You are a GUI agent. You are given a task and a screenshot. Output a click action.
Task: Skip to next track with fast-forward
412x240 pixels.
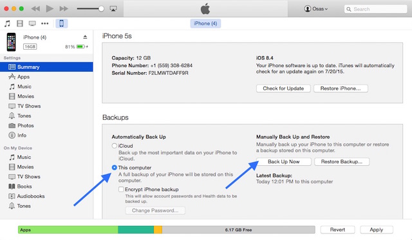[64, 8]
